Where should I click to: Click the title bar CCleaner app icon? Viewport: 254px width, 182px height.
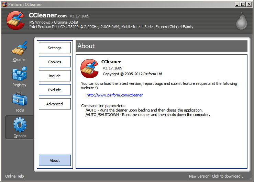(4, 4)
